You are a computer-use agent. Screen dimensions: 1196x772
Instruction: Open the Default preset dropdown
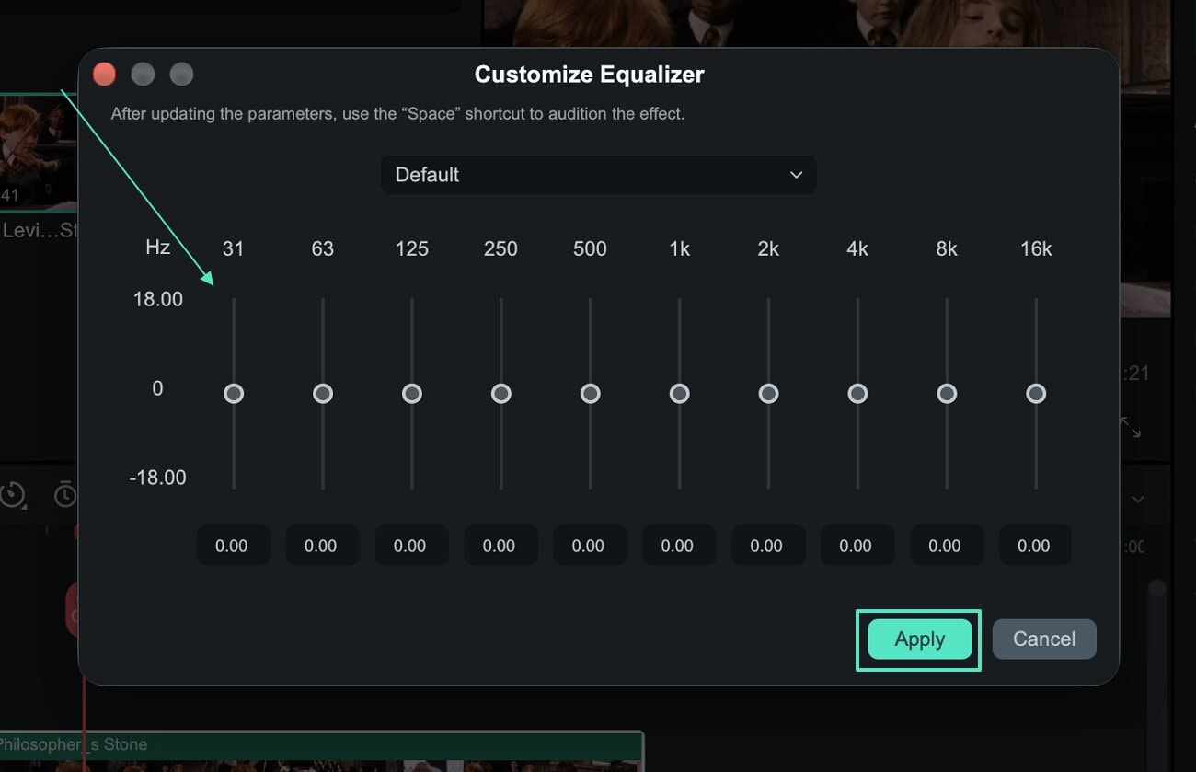(598, 175)
